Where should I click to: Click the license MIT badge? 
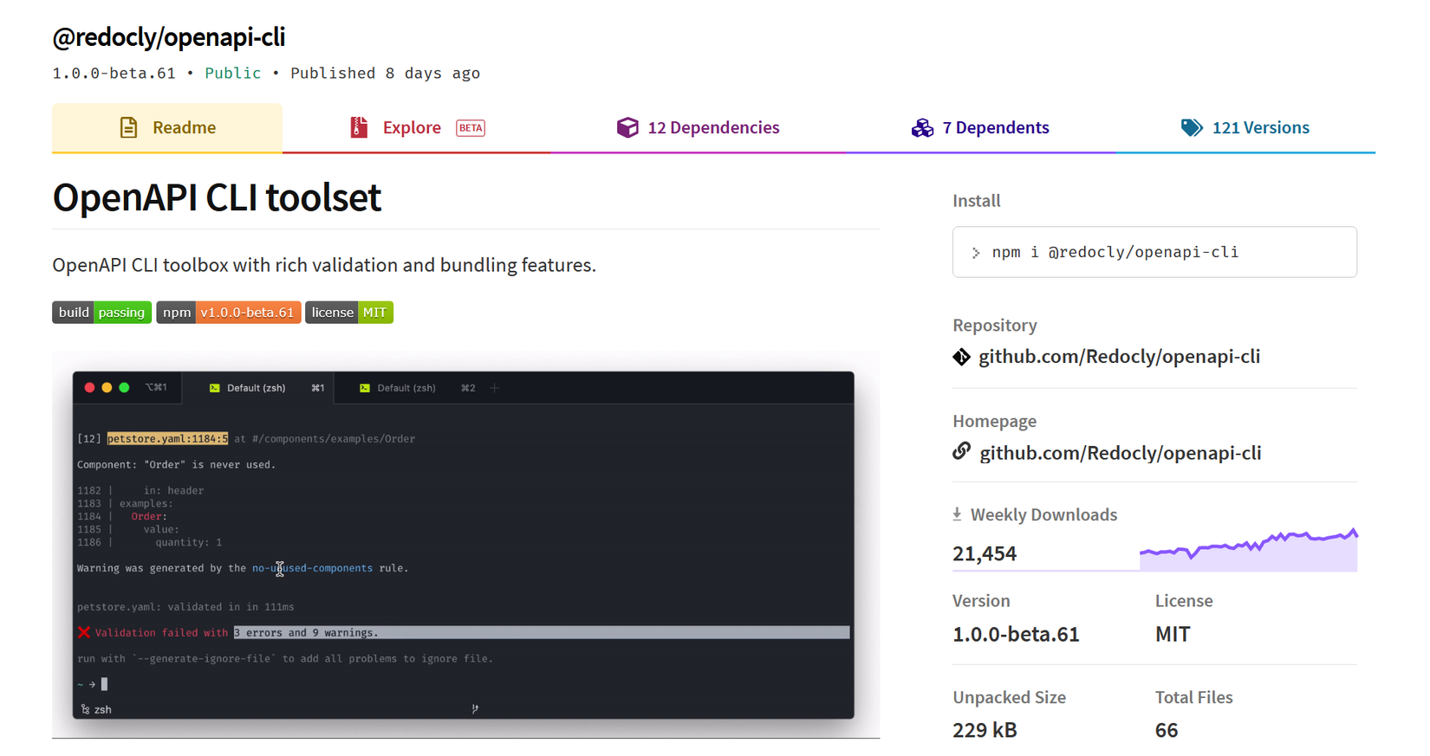[x=349, y=313]
